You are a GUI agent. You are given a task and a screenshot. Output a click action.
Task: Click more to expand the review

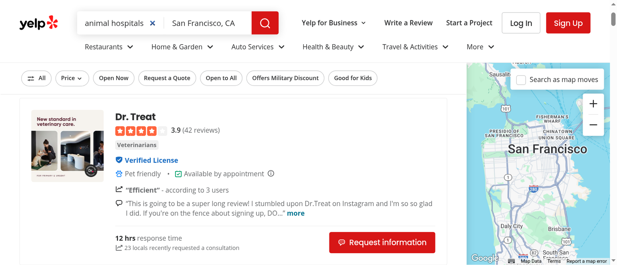[x=296, y=213]
